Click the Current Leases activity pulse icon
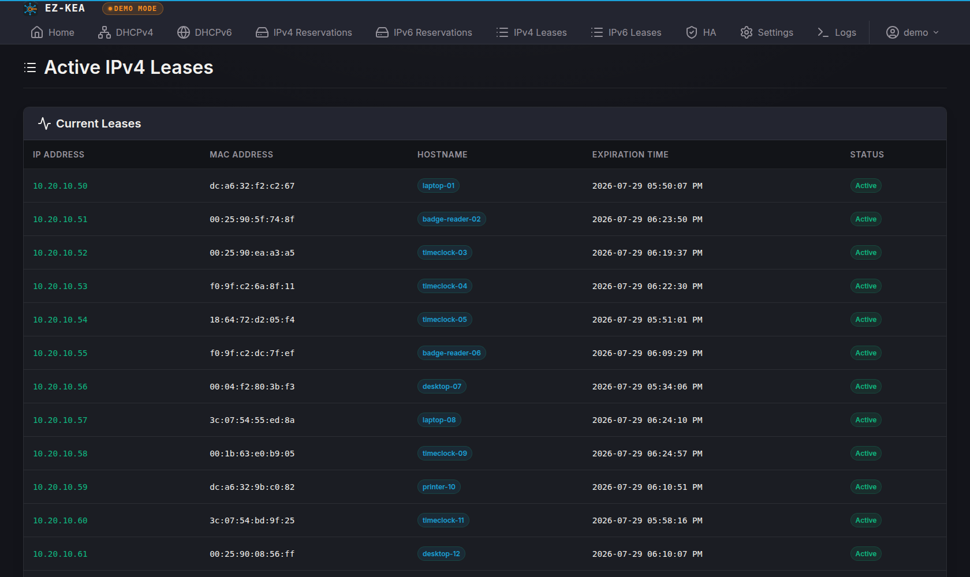Screen dimensions: 970x577 coord(44,123)
